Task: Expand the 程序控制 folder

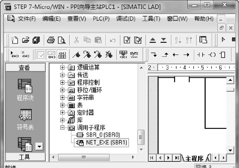Action: (x=62, y=82)
